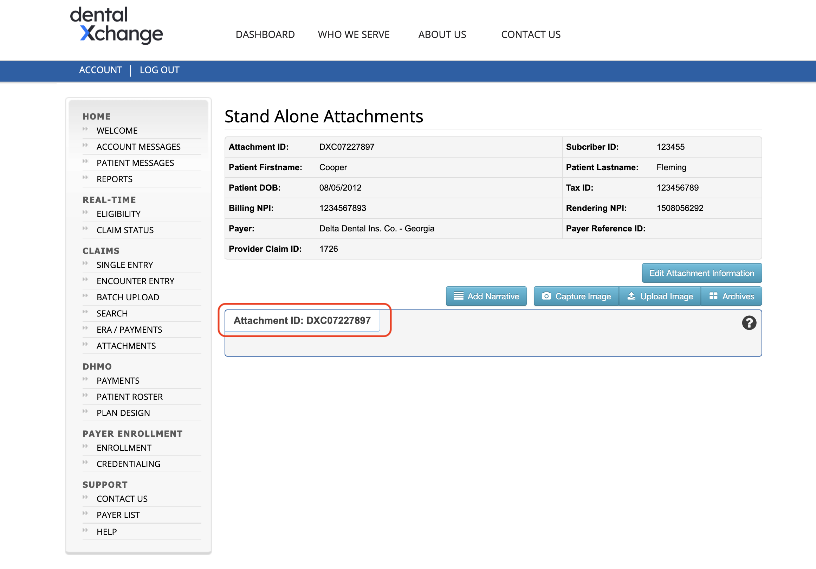Open WHO WE SERVE in top navigation

pyautogui.click(x=354, y=34)
